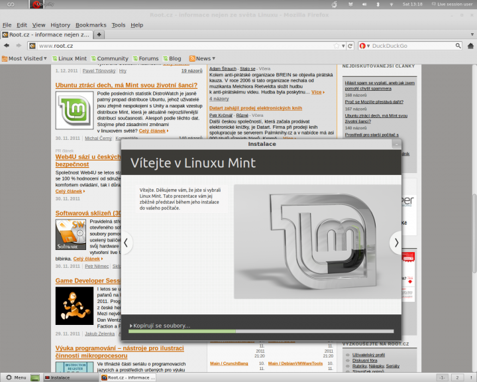This screenshot has width=477, height=382.
Task: Open author link Pavel Tišnovský
Action: (x=99, y=71)
